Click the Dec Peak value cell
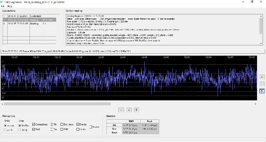Viewport: 266px width, 142px height. (x=150, y=129)
